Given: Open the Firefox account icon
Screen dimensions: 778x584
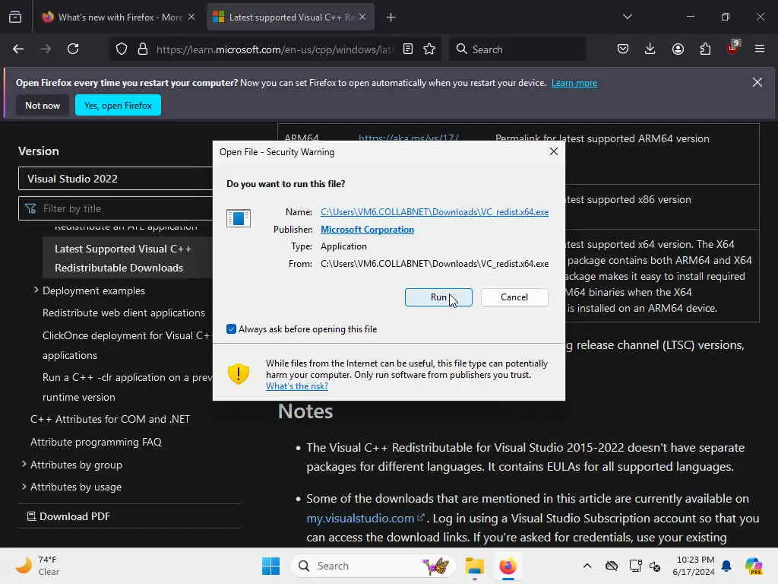Looking at the screenshot, I should [x=678, y=49].
